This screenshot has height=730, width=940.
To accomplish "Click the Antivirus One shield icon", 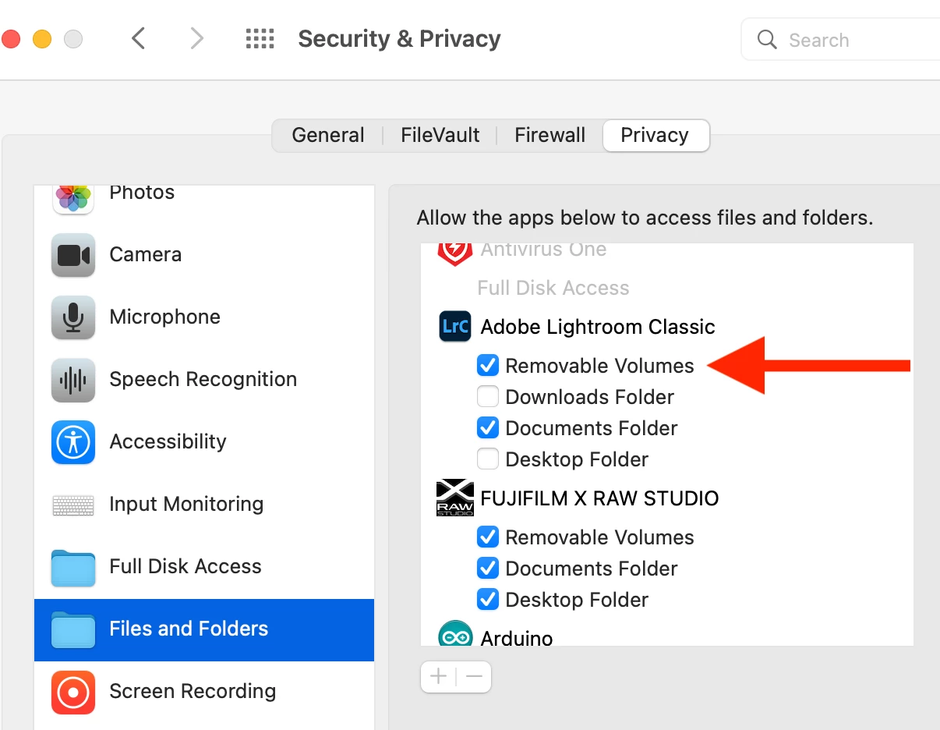I will [454, 253].
